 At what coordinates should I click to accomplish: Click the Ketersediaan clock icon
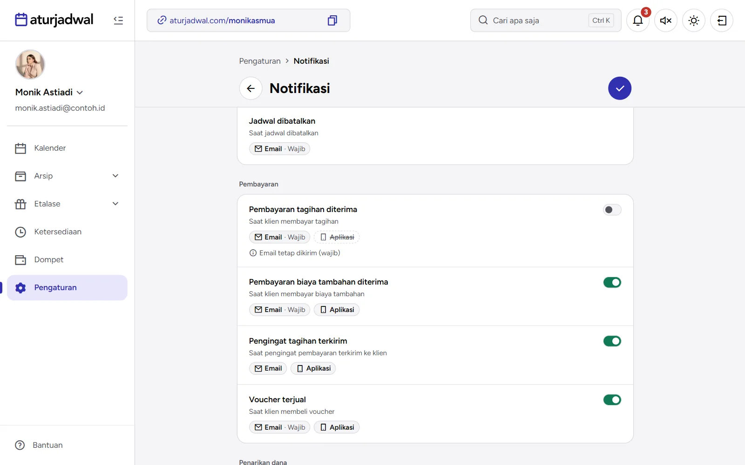tap(20, 232)
